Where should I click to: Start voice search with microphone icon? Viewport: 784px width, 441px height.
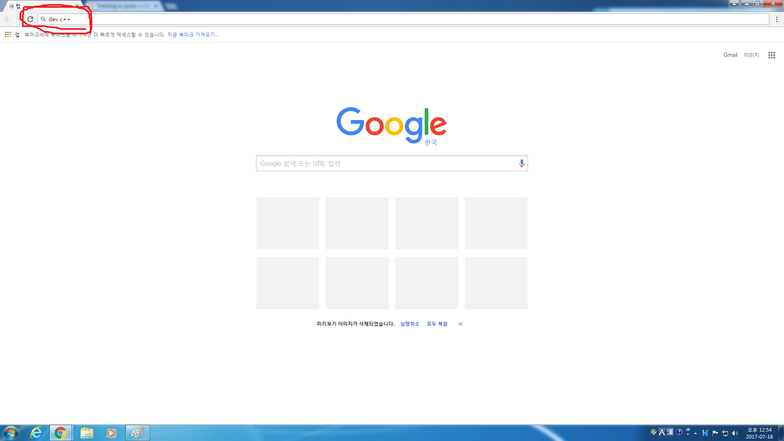click(521, 163)
